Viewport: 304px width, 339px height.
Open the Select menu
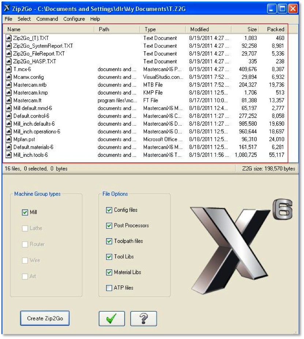[24, 19]
